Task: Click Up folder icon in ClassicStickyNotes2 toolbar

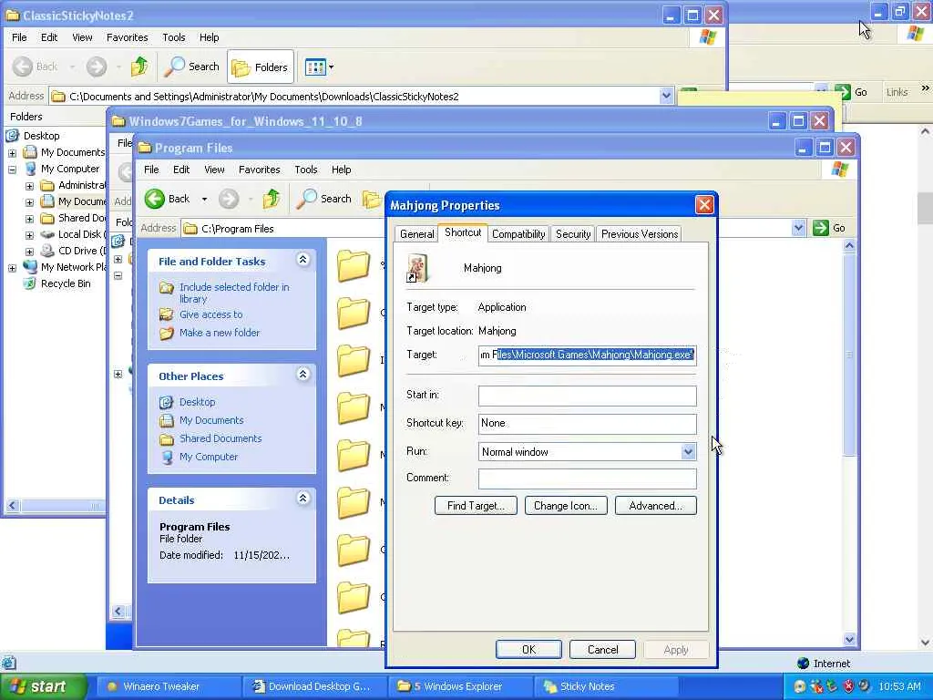Action: (x=139, y=67)
